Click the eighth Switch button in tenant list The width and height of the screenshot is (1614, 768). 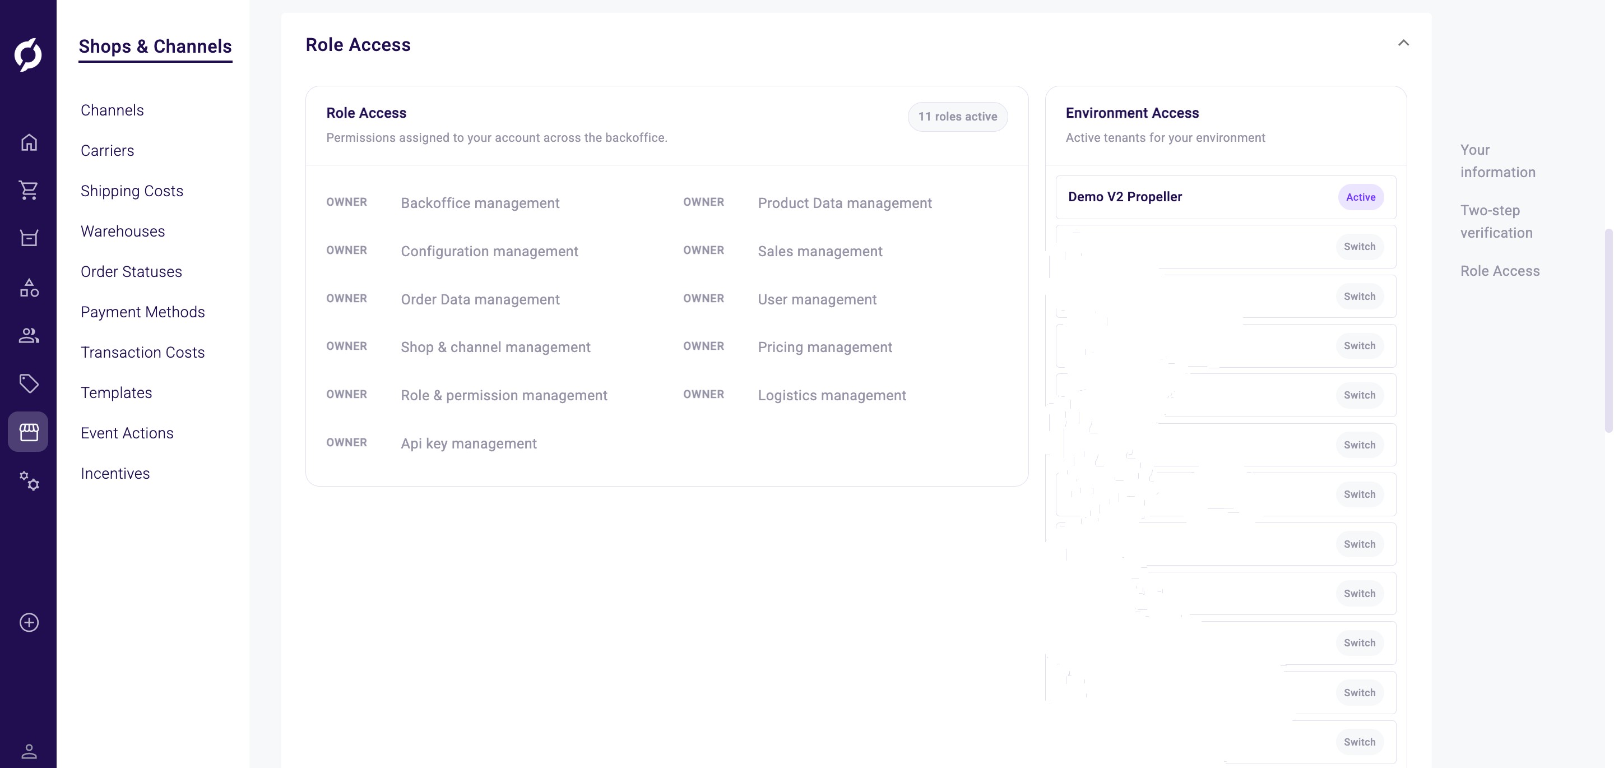point(1360,593)
